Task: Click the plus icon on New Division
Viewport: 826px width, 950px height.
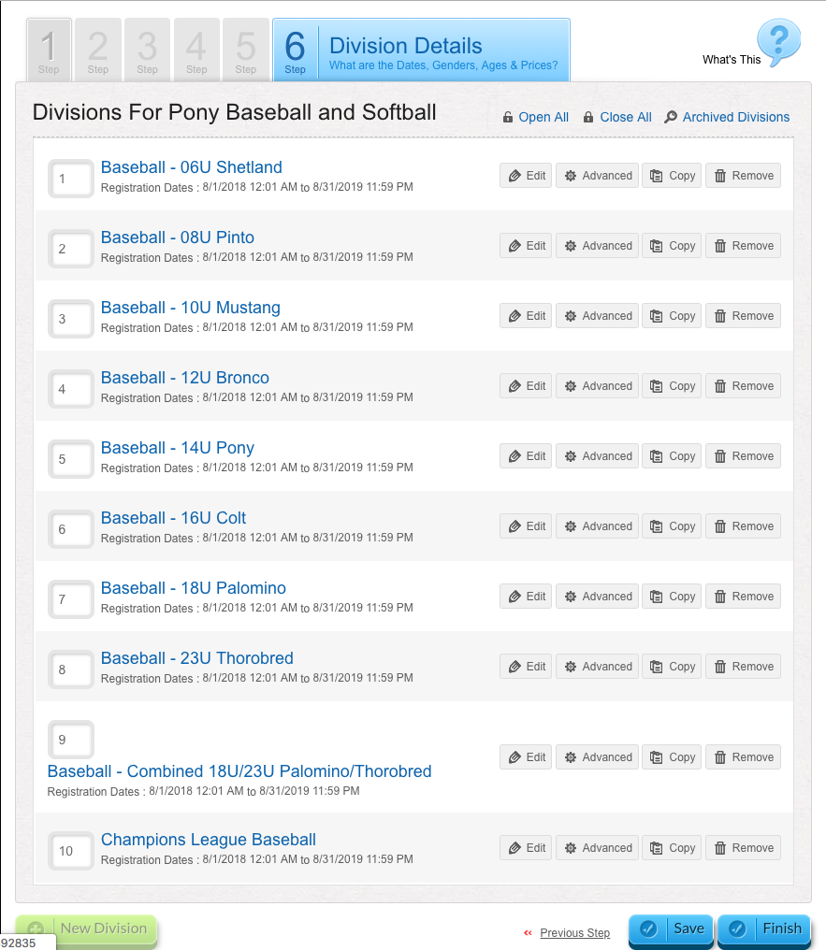Action: 36,929
